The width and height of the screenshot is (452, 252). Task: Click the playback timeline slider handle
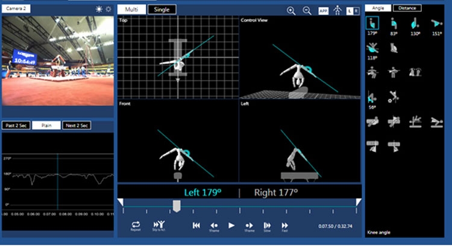point(177,206)
